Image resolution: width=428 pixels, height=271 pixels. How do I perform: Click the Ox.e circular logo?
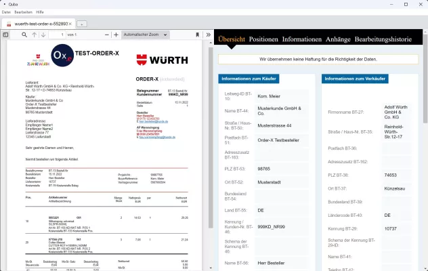pyautogui.click(x=62, y=56)
